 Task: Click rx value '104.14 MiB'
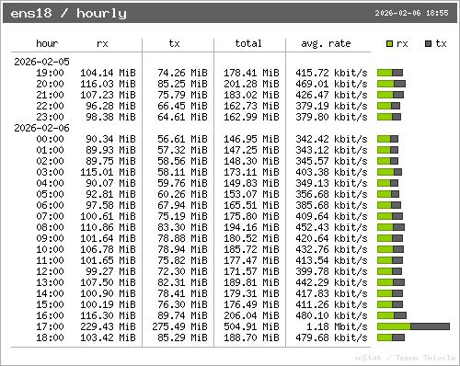point(108,73)
